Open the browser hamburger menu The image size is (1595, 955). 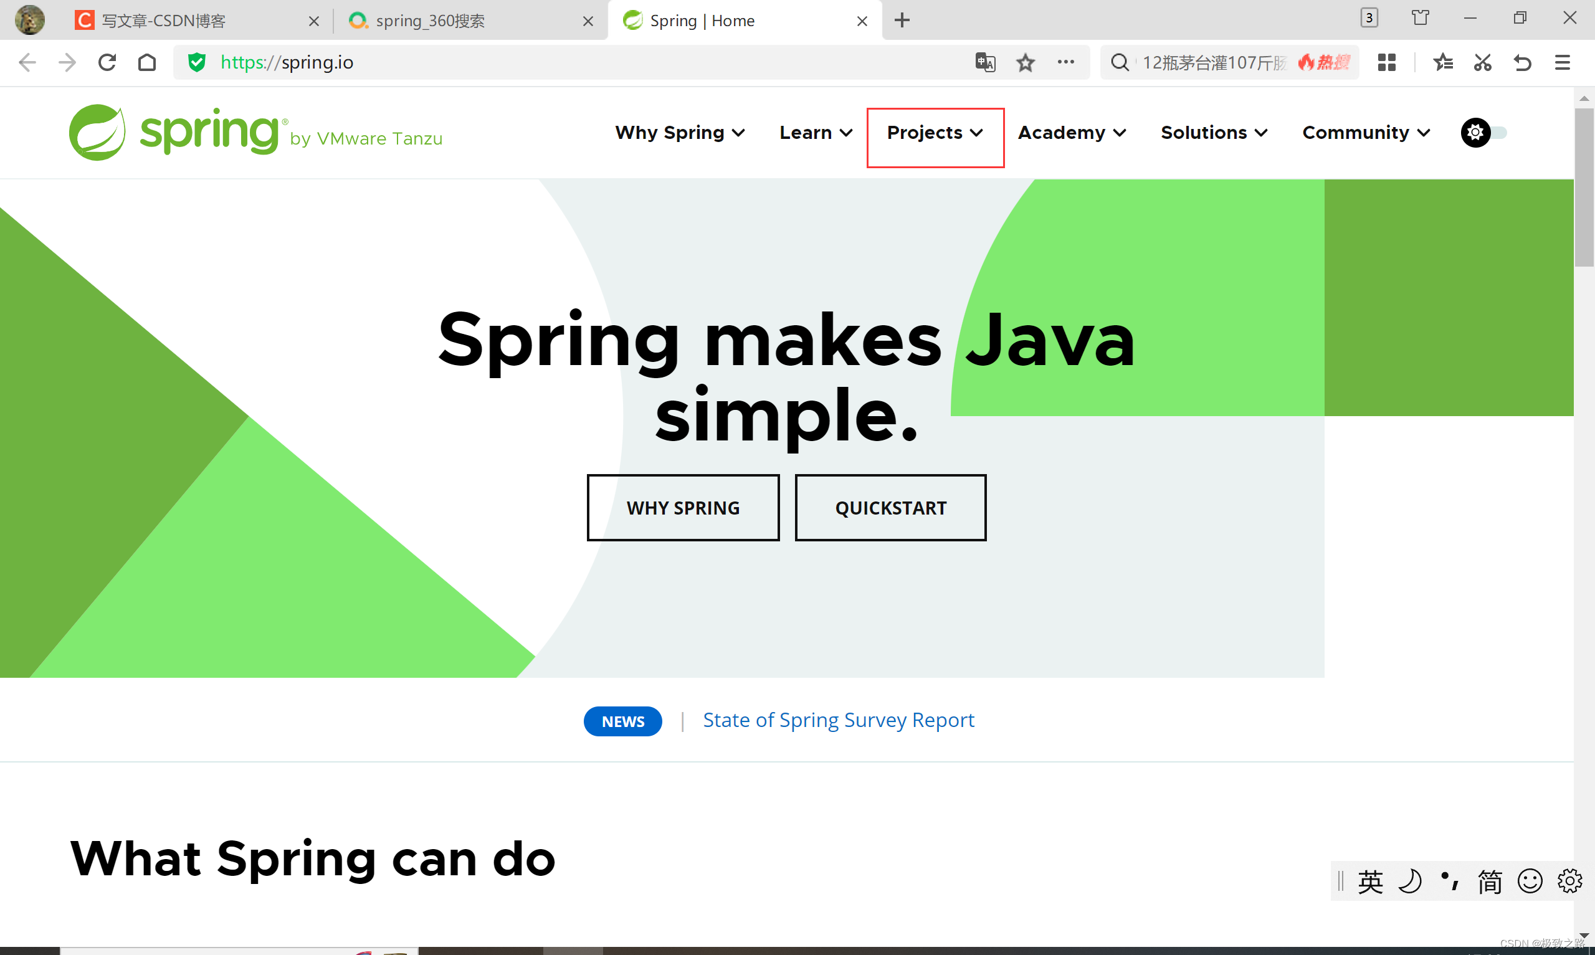(1562, 62)
